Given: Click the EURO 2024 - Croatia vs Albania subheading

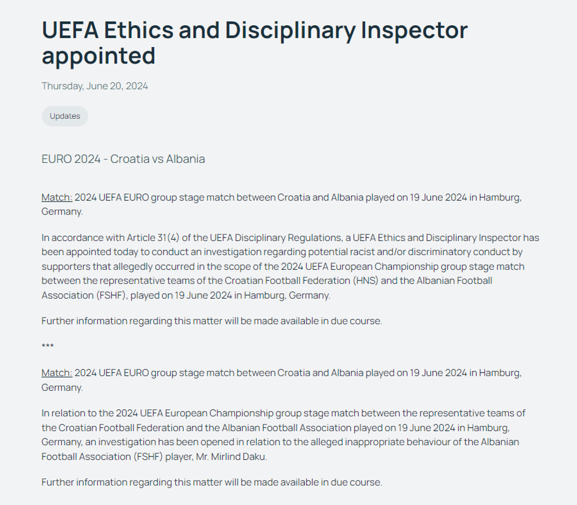Looking at the screenshot, I should [x=123, y=159].
